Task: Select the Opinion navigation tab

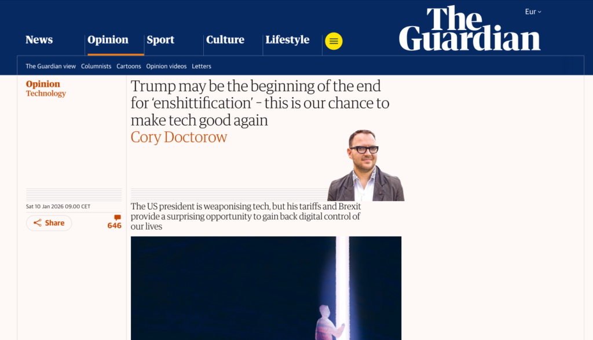Action: coord(108,40)
